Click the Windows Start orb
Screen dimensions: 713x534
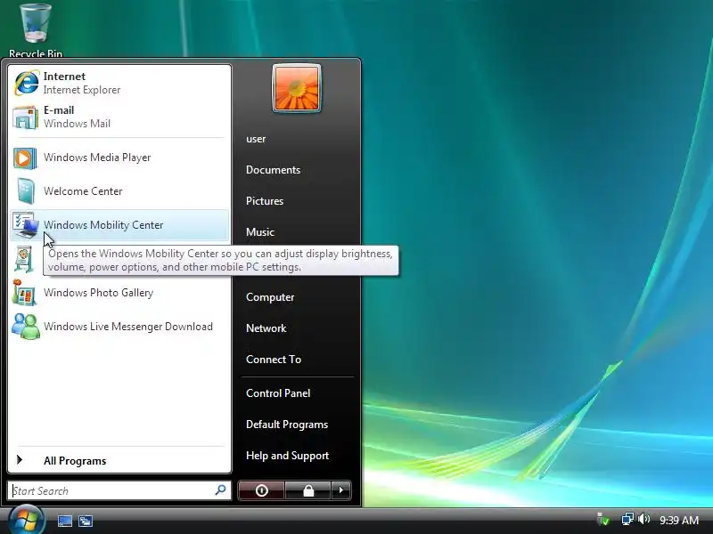(26, 521)
